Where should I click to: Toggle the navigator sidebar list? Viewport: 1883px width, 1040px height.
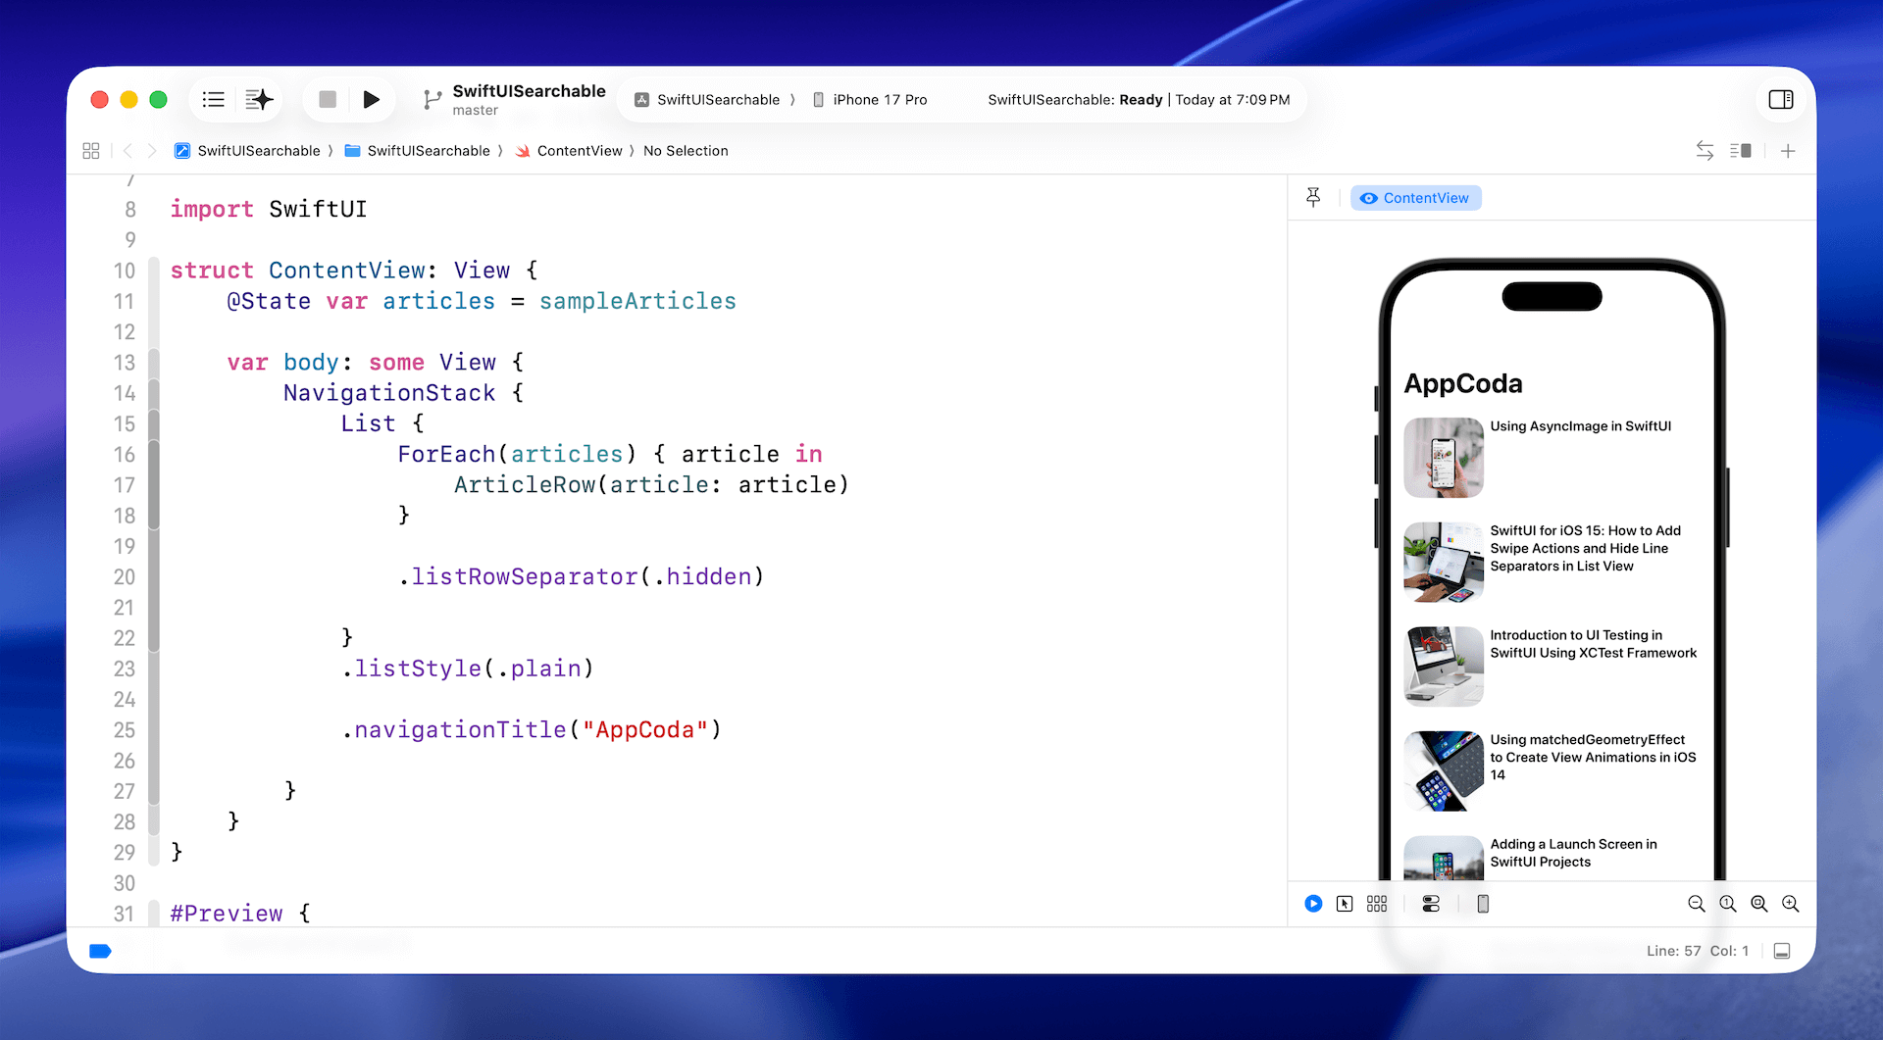point(213,99)
